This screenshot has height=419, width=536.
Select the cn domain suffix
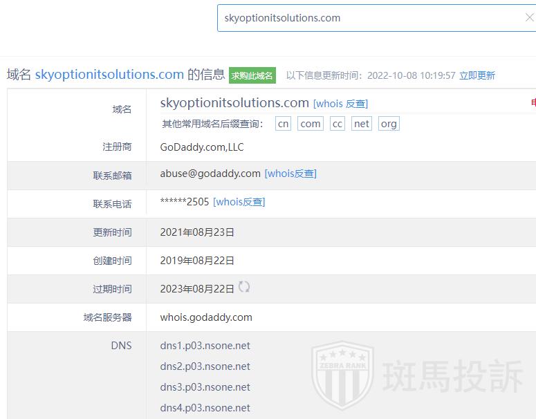pyautogui.click(x=283, y=124)
